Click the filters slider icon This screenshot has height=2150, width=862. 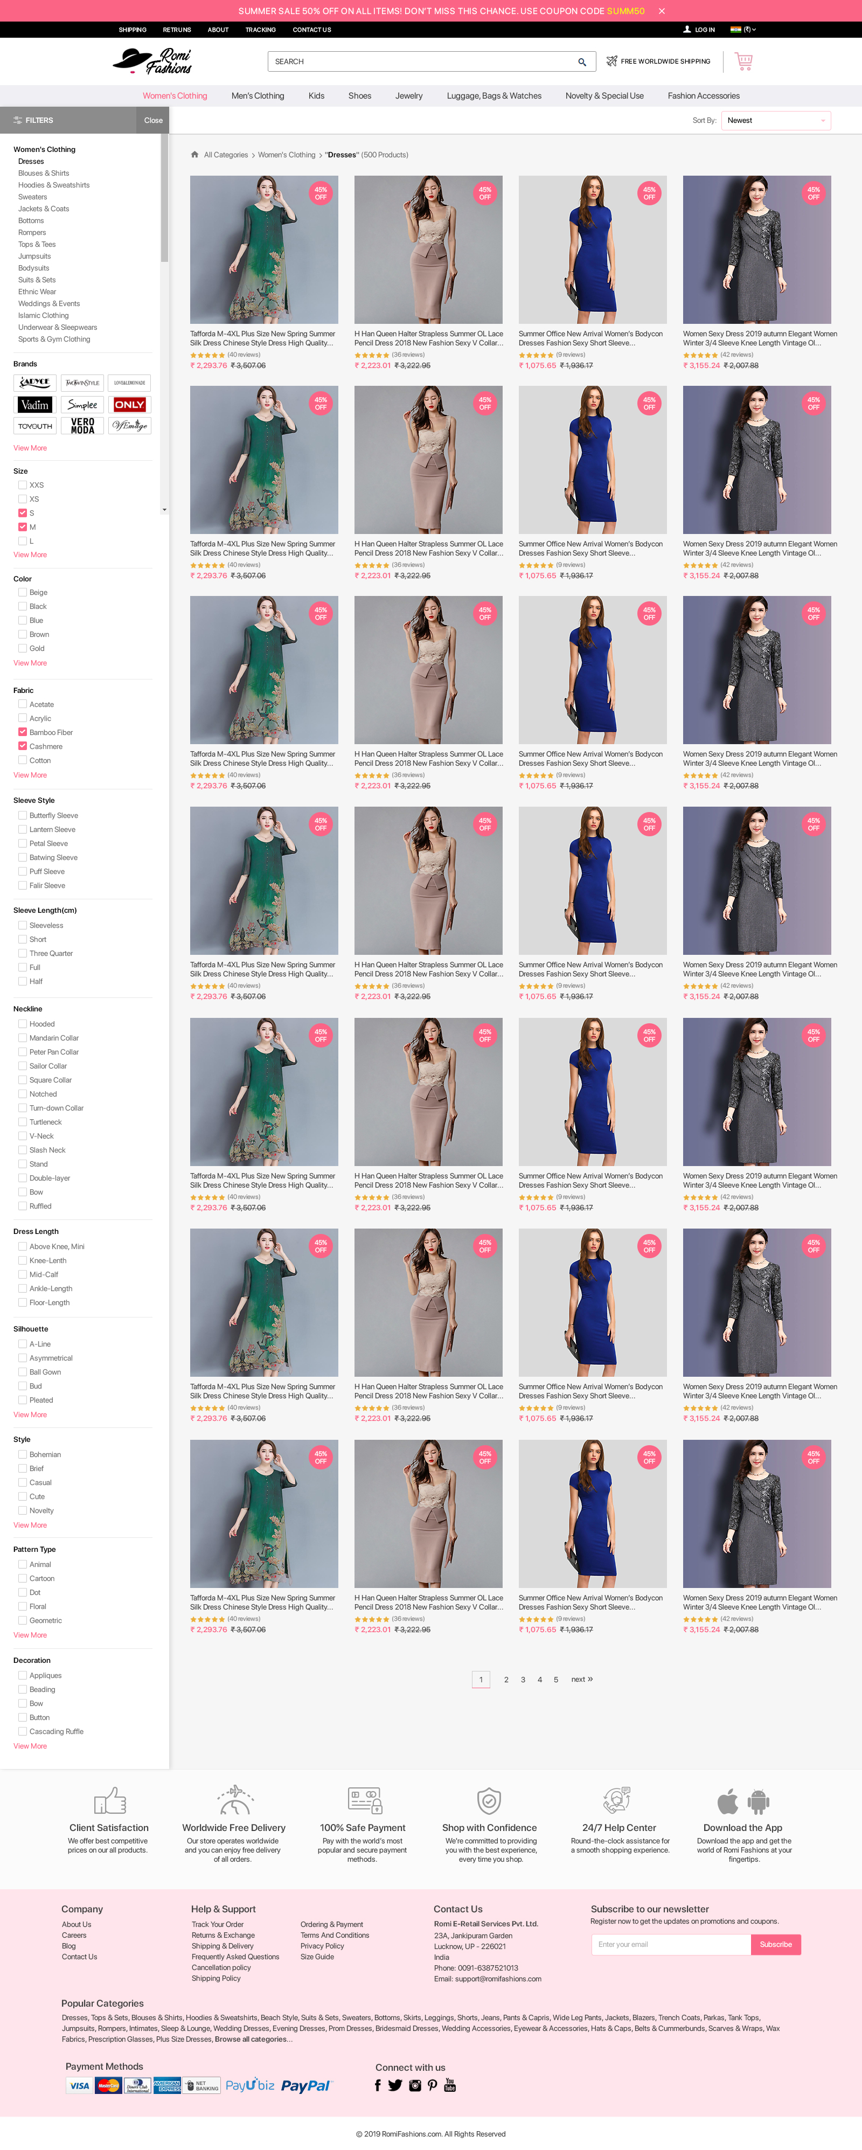tap(18, 120)
